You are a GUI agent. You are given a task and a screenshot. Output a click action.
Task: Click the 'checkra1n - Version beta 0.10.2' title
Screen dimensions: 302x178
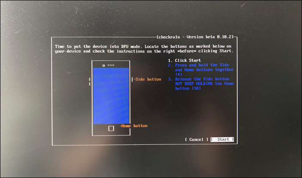click(195, 37)
